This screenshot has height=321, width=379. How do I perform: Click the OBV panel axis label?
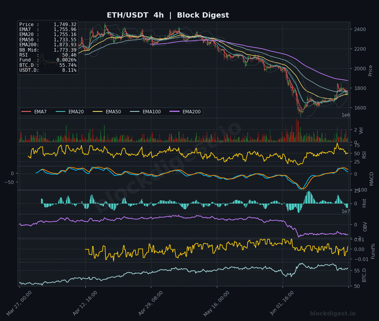365,227
